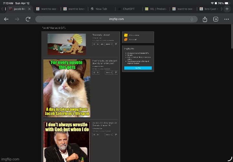Click the Wi-Fi icon in status bar
This screenshot has width=233, height=162.
(212, 3)
